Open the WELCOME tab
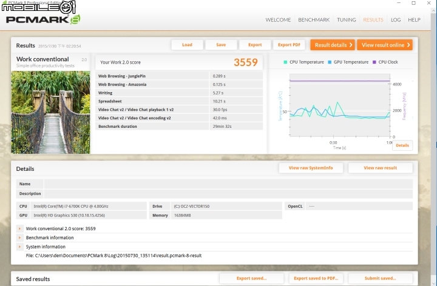Image resolution: width=437 pixels, height=286 pixels. pyautogui.click(x=278, y=20)
